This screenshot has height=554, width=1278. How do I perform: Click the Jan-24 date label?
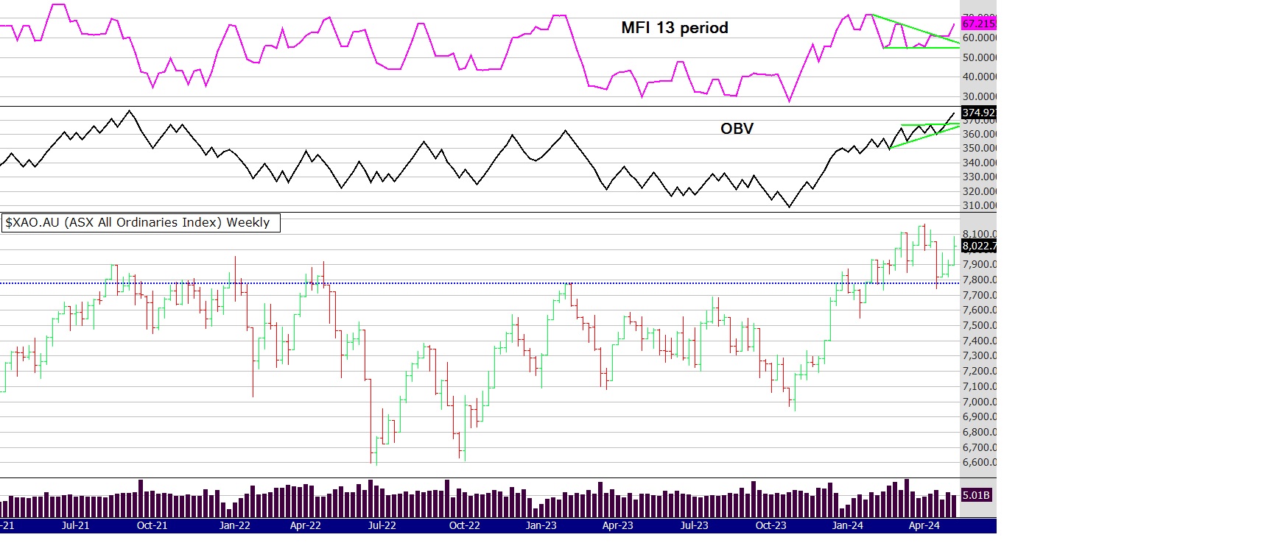coord(848,525)
